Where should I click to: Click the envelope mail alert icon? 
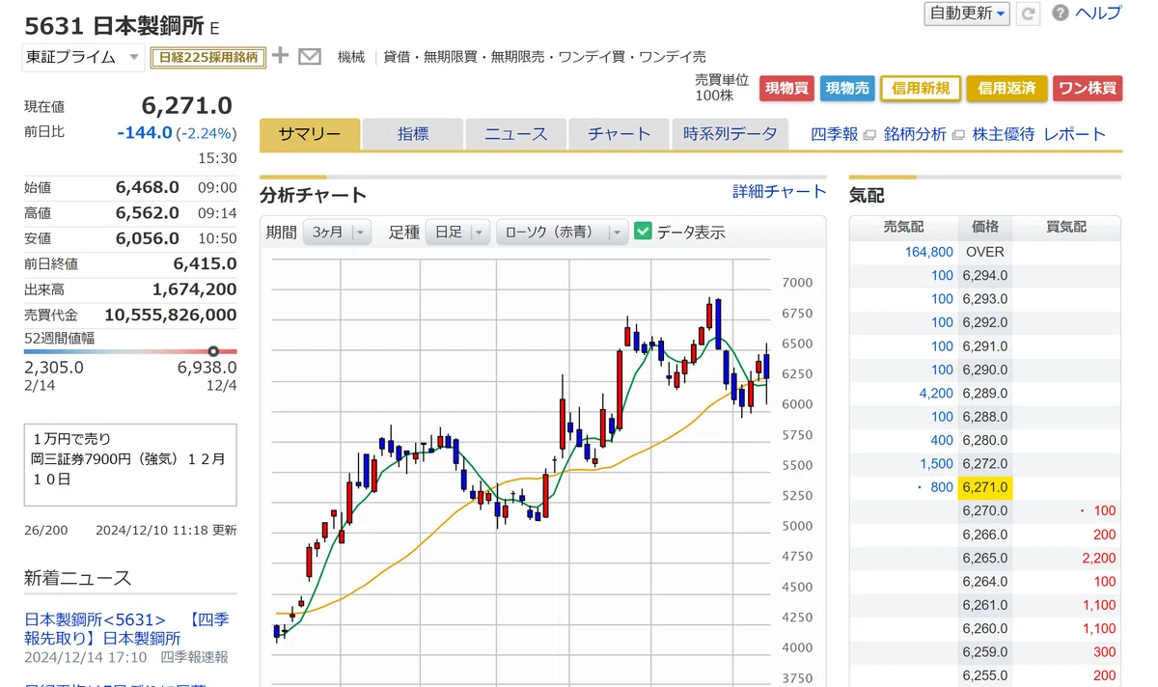[x=310, y=57]
